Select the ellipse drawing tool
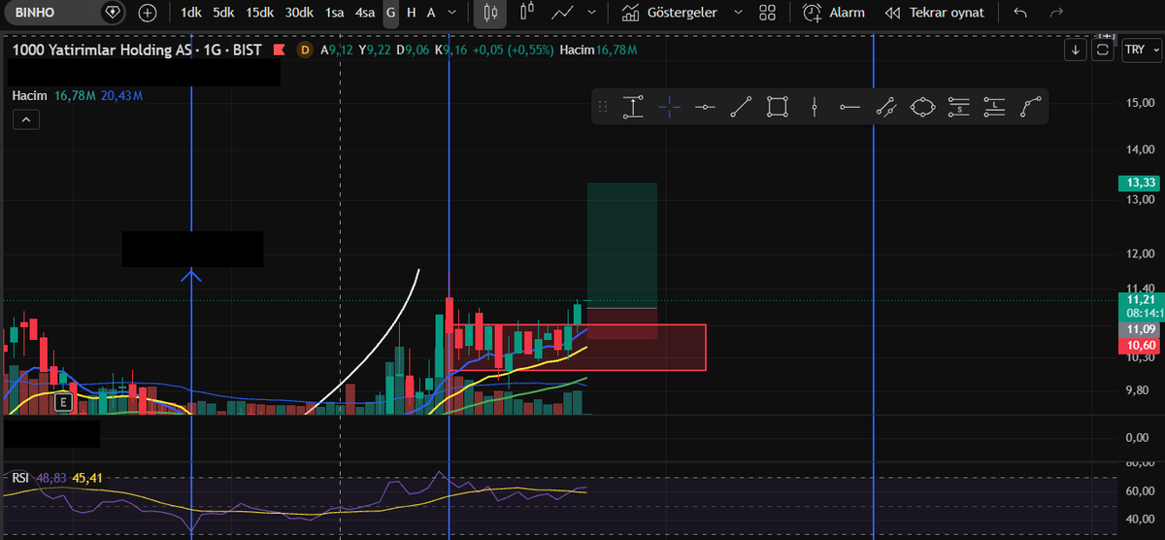Screen dimensions: 1165x540 (x=922, y=107)
